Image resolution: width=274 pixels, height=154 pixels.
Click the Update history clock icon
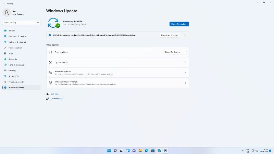coord(50,62)
